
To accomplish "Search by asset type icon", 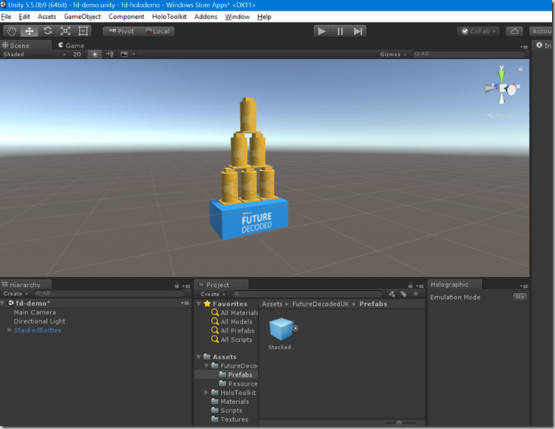I will 392,294.
